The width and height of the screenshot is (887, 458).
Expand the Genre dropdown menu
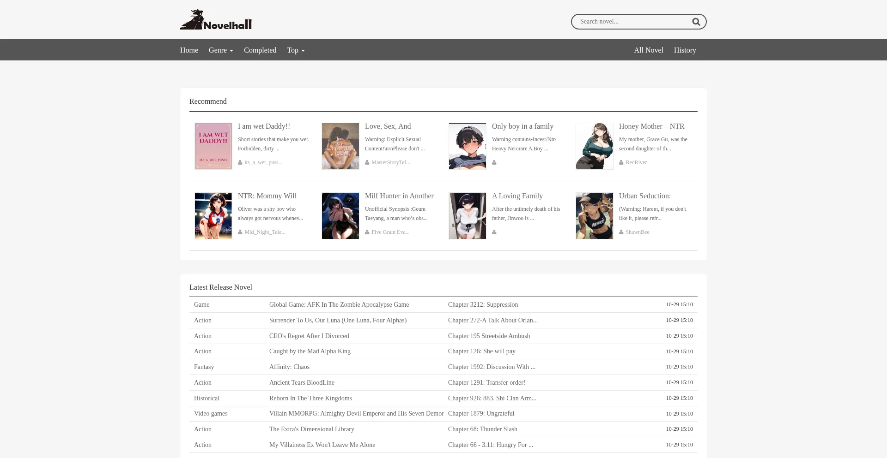pyautogui.click(x=221, y=50)
